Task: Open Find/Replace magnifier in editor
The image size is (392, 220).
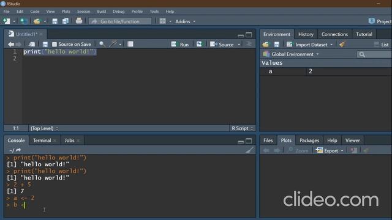Action: point(102,44)
